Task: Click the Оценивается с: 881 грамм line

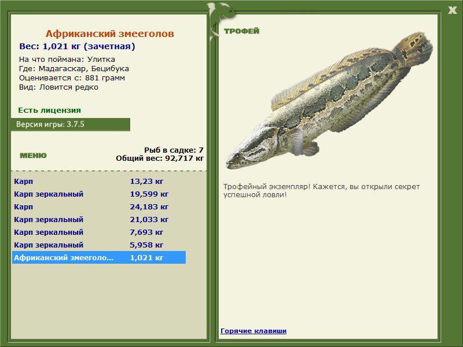Action: [72, 78]
